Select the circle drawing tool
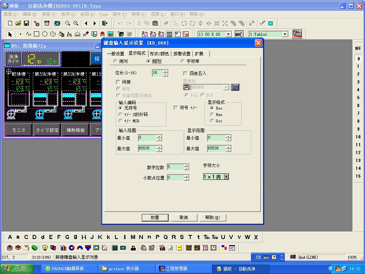Viewport: 365px width, 274px height. pos(45,34)
